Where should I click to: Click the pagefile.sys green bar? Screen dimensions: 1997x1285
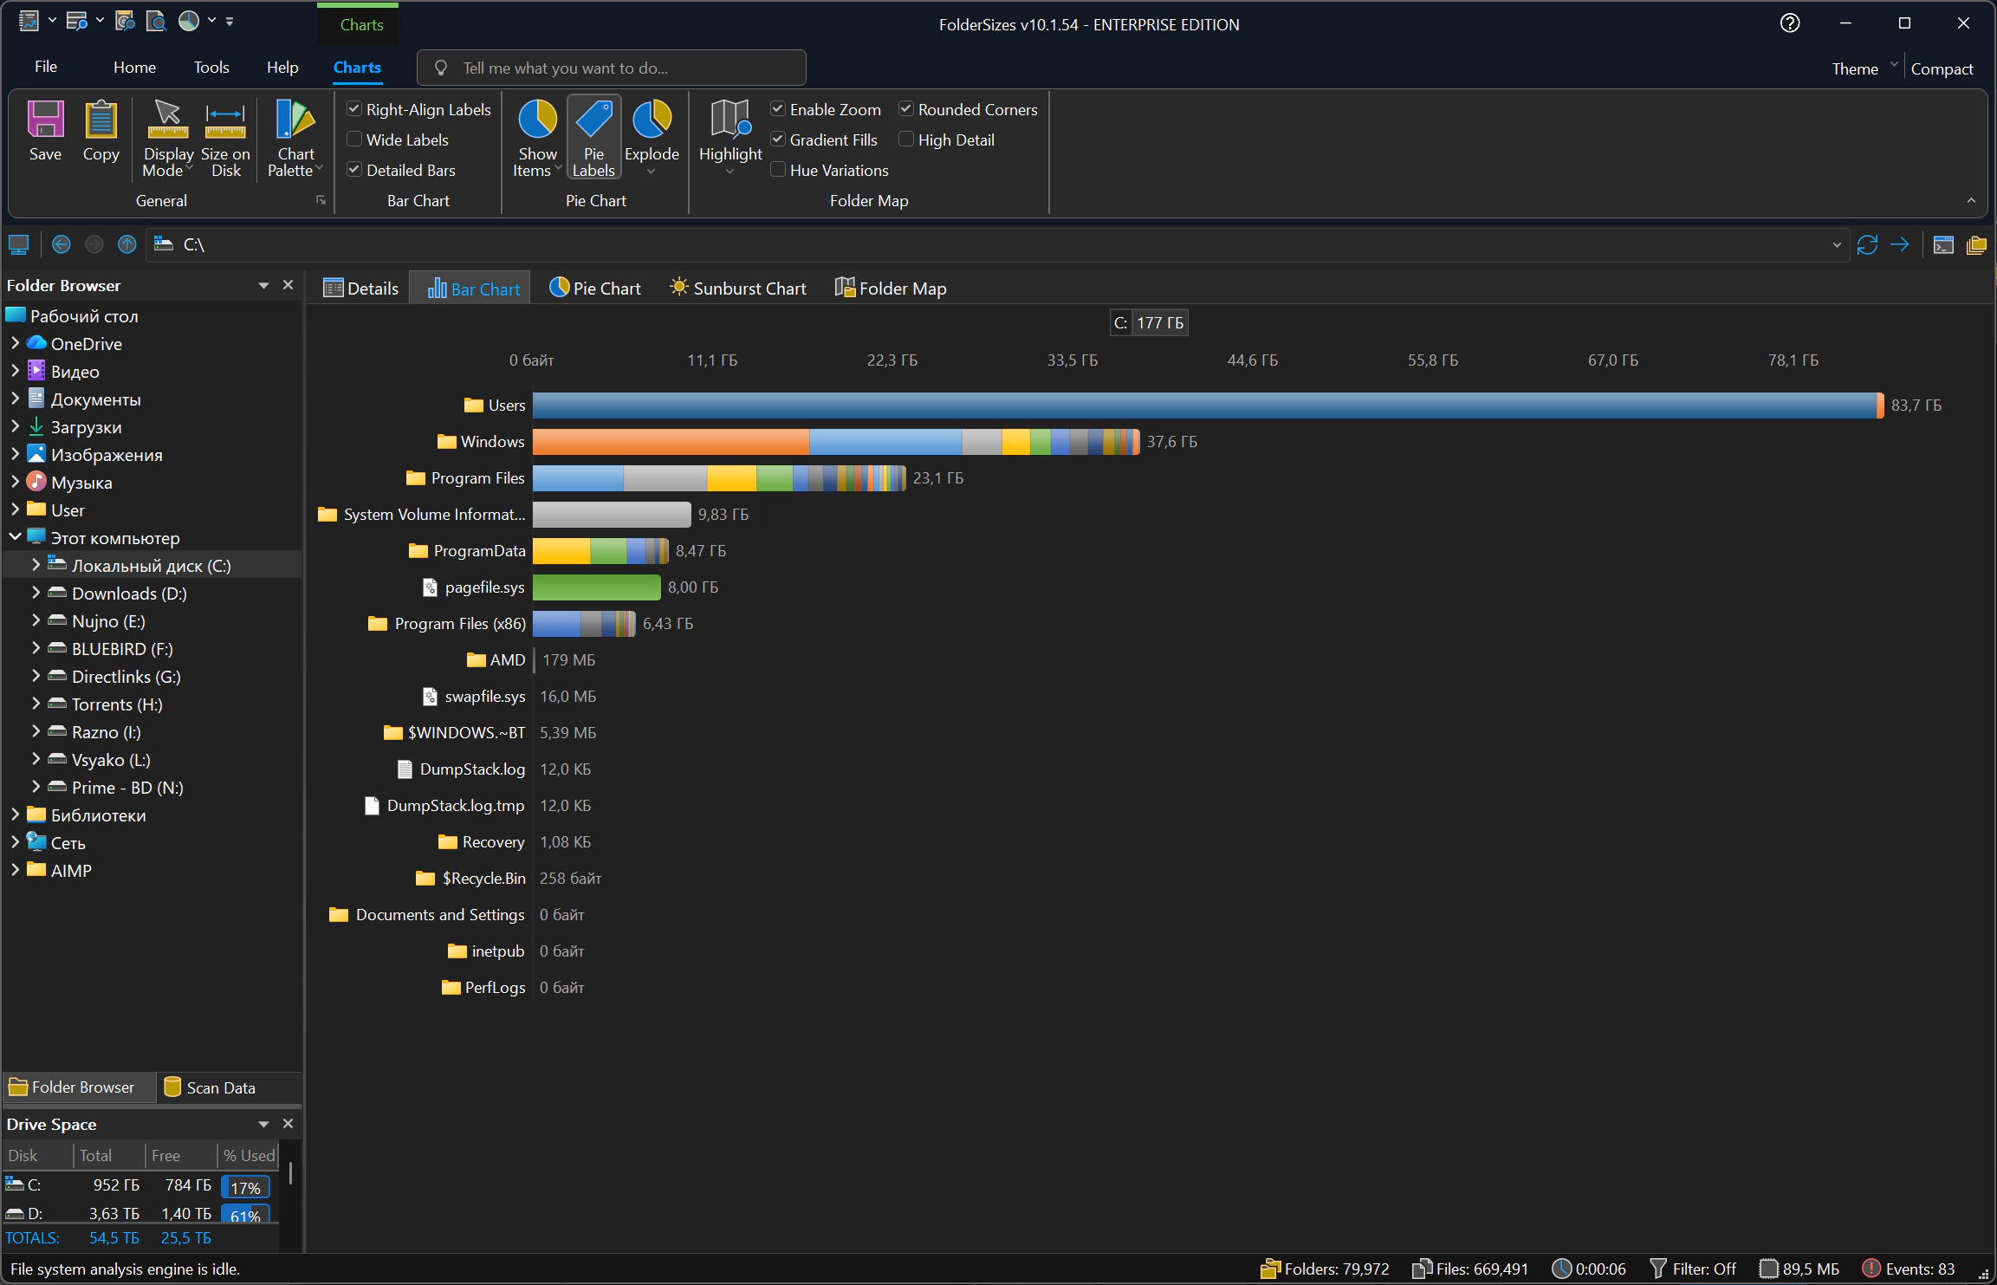tap(596, 587)
